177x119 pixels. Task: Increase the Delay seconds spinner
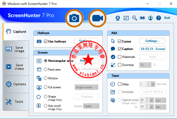click(x=148, y=83)
